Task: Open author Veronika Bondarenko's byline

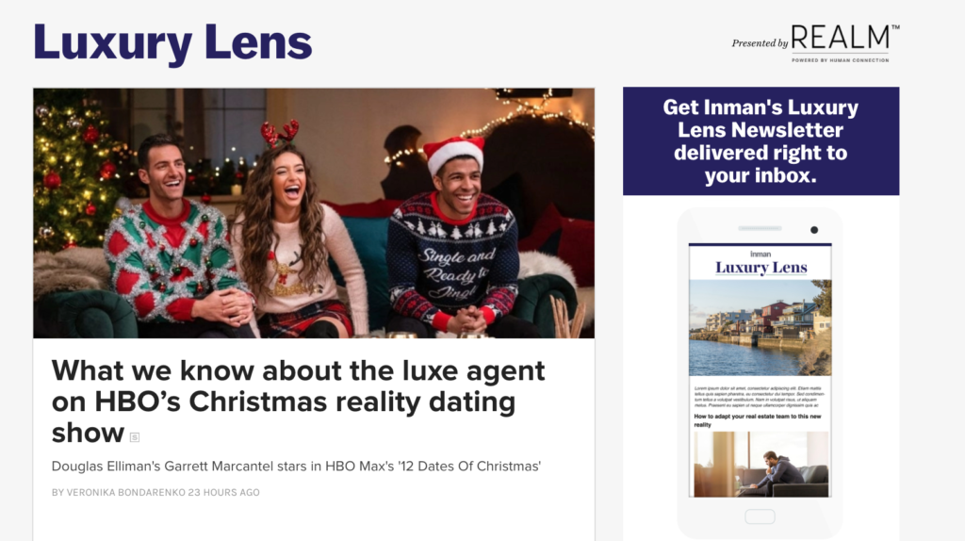Action: 118,492
